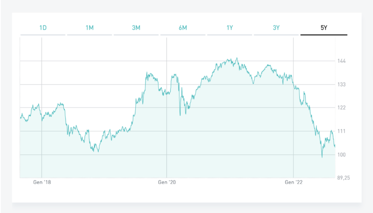Choose the 3M chart period
The width and height of the screenshot is (373, 213).
click(x=136, y=28)
